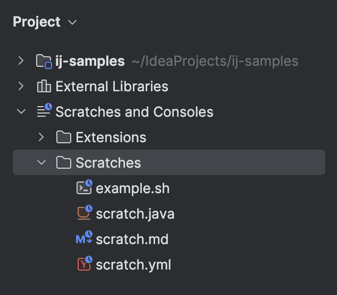Image resolution: width=337 pixels, height=295 pixels.
Task: Click the Scratches folder icon
Action: [x=64, y=162]
